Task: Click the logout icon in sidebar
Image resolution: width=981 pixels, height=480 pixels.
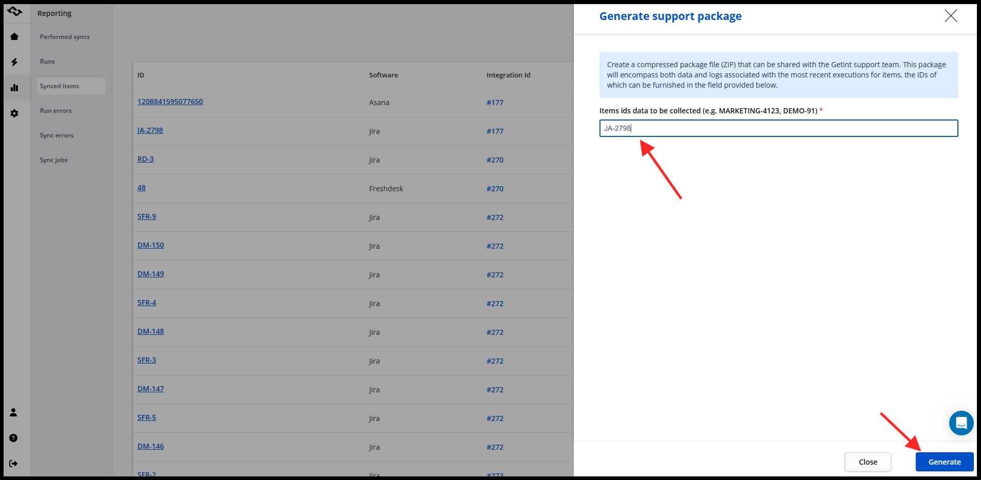Action: [x=14, y=464]
